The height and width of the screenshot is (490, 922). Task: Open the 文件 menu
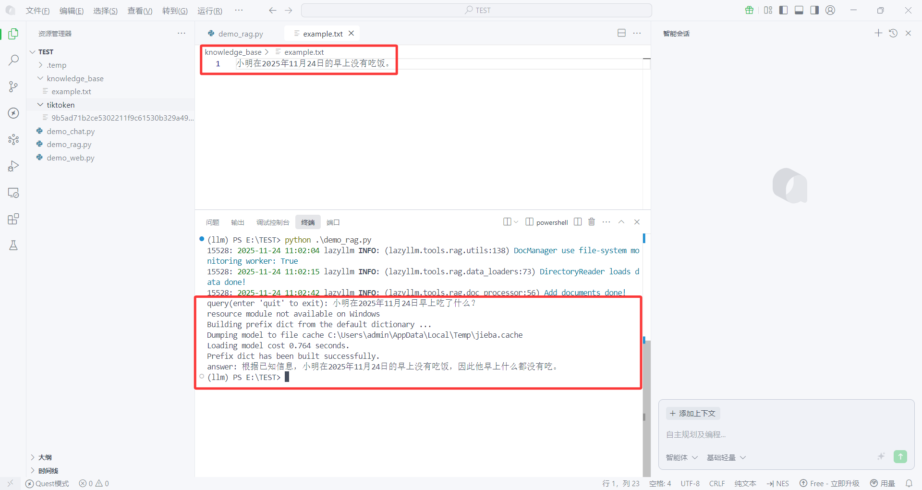click(x=37, y=11)
